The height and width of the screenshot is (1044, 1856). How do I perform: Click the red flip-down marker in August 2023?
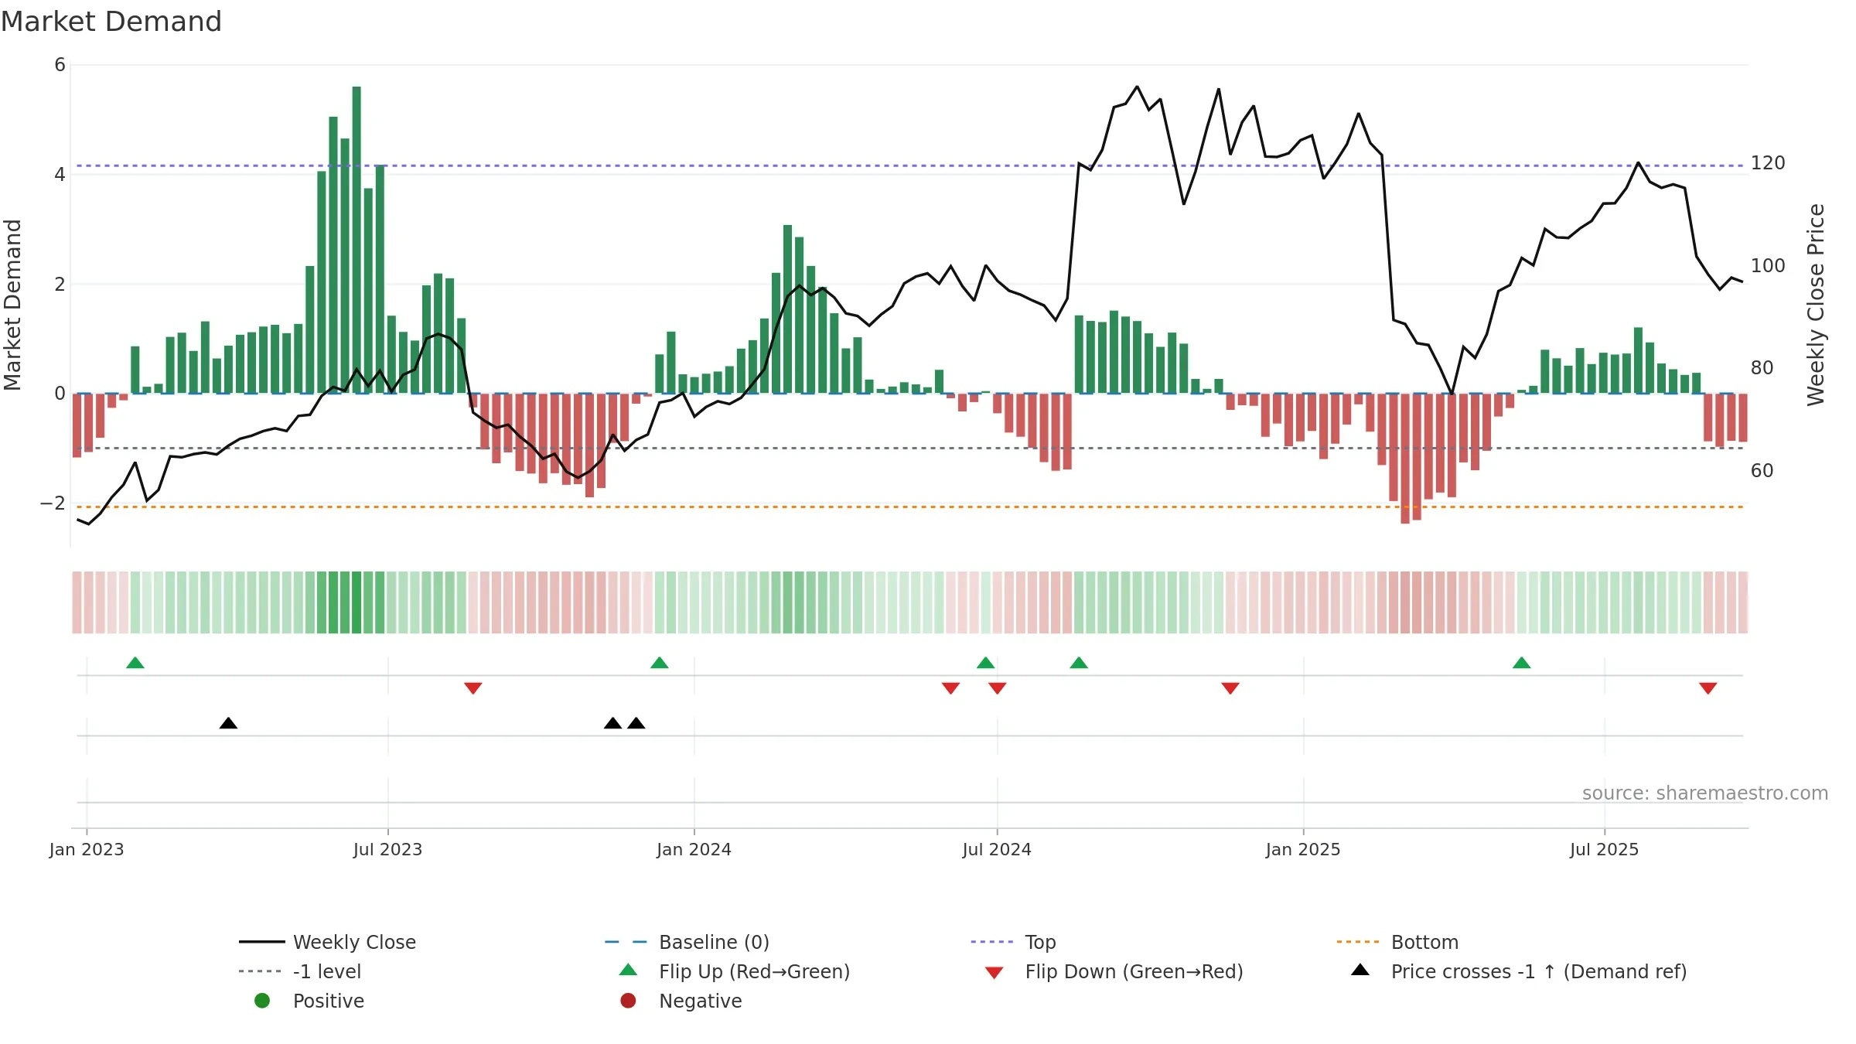click(473, 688)
